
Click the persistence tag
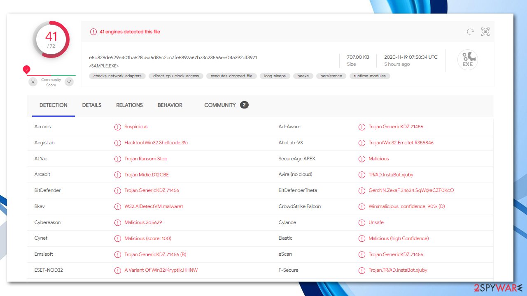[331, 76]
